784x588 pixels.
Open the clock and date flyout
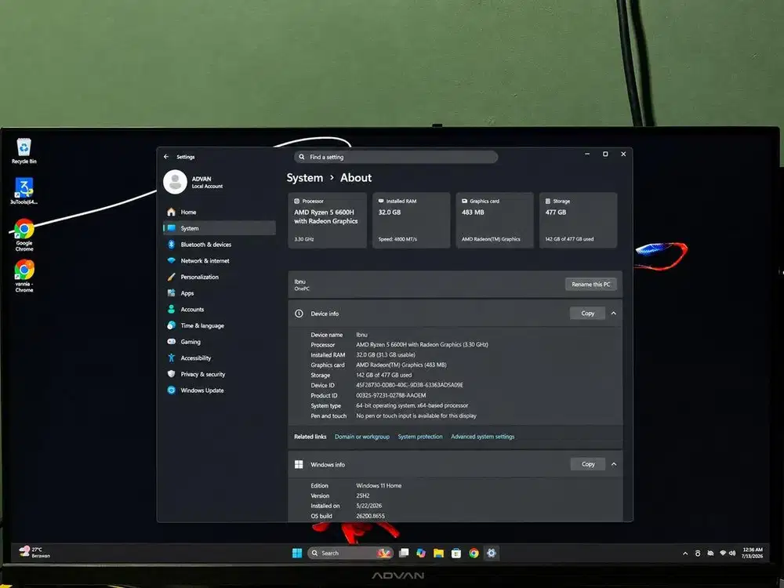pos(753,553)
